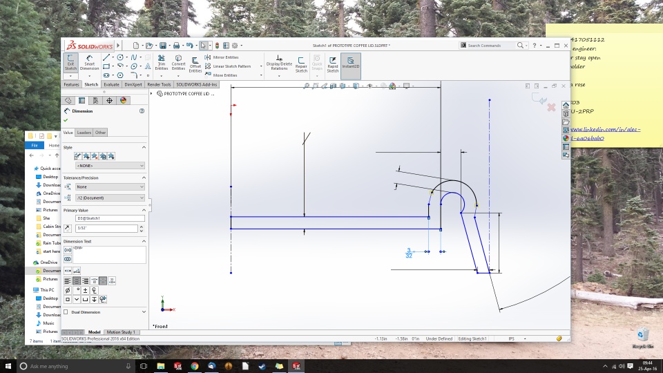Image resolution: width=663 pixels, height=373 pixels.
Task: Open the LinkedIn link on sticky note
Action: point(606,133)
